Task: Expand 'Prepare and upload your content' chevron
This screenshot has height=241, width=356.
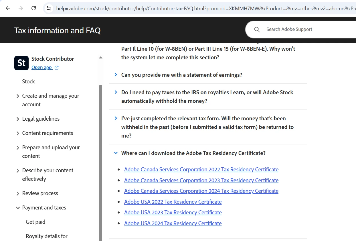Action: 18,148
